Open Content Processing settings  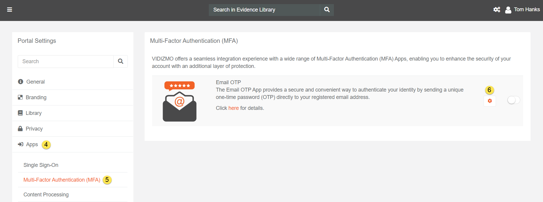(46, 195)
